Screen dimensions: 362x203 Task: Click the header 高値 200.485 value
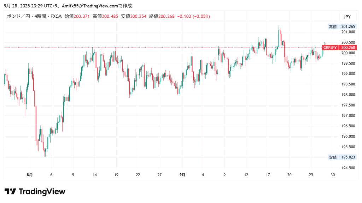[x=105, y=17]
